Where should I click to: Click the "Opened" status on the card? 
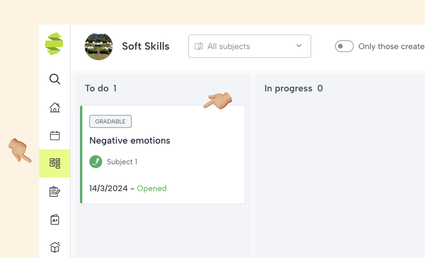click(152, 188)
